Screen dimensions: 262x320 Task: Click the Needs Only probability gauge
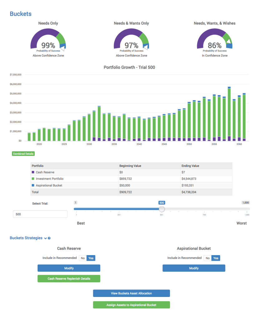coord(48,40)
